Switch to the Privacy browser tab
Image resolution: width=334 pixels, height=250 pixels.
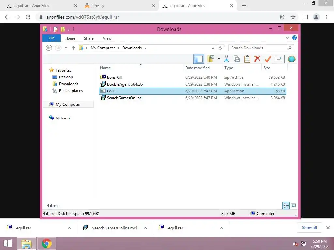(x=120, y=6)
